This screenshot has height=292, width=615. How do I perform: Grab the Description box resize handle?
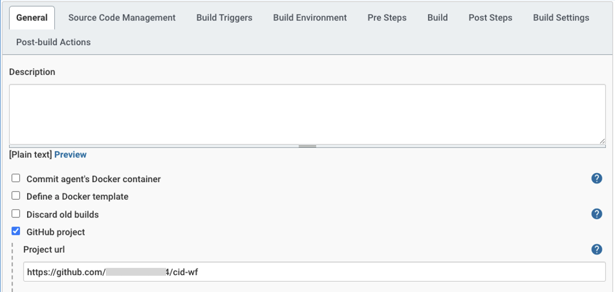(x=307, y=147)
